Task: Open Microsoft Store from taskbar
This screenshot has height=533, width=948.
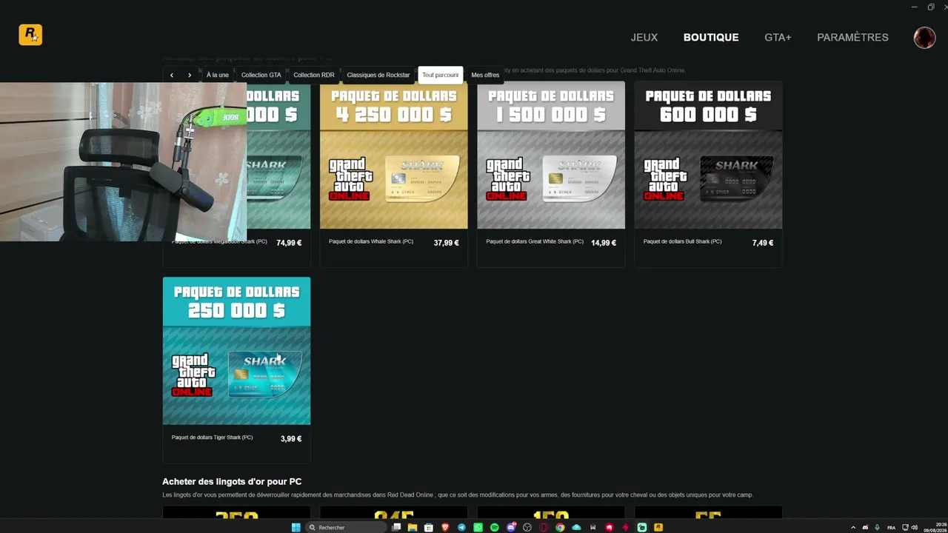Action: click(429, 527)
